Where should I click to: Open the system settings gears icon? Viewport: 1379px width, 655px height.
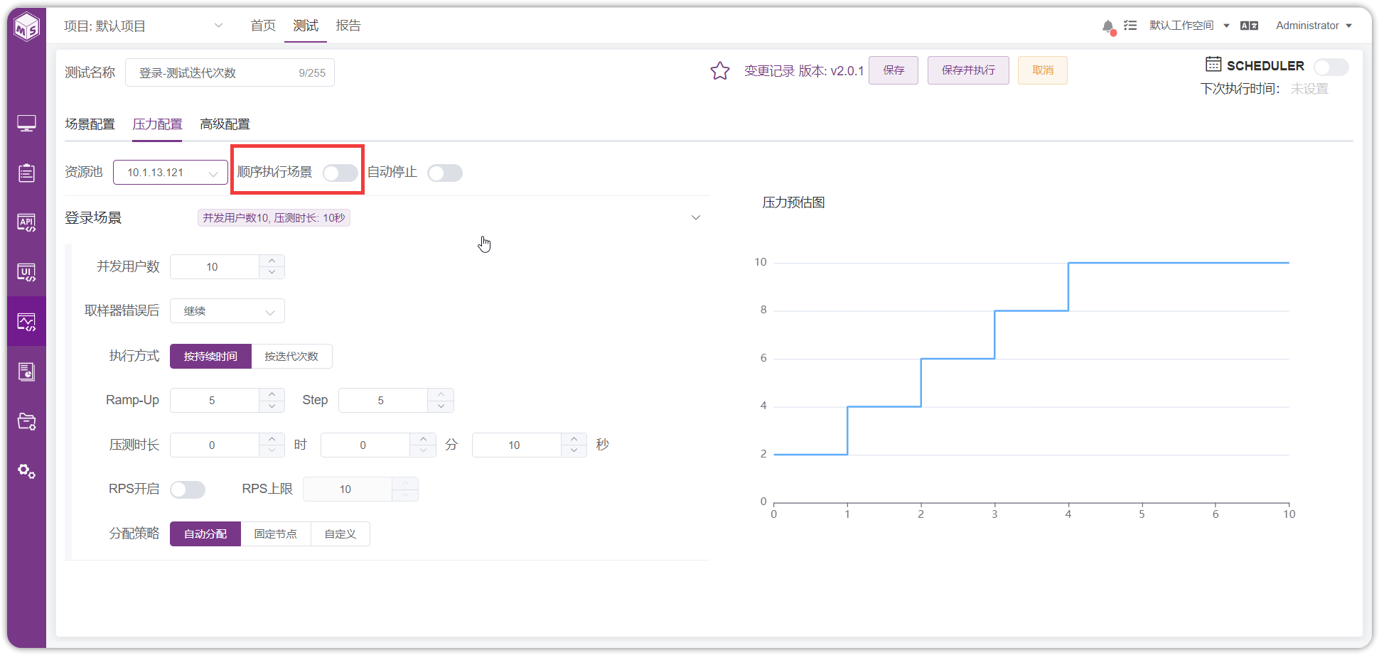tap(26, 471)
